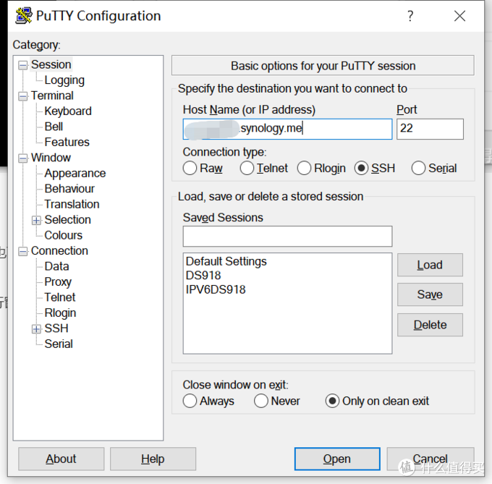Screen dimensions: 492x484
Task: Select the Telnet connection type
Action: pos(247,168)
